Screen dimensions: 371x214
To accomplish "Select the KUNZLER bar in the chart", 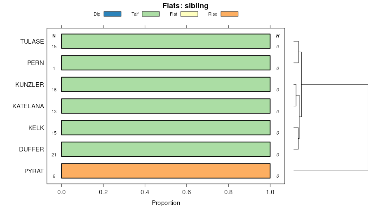I will (x=166, y=84).
